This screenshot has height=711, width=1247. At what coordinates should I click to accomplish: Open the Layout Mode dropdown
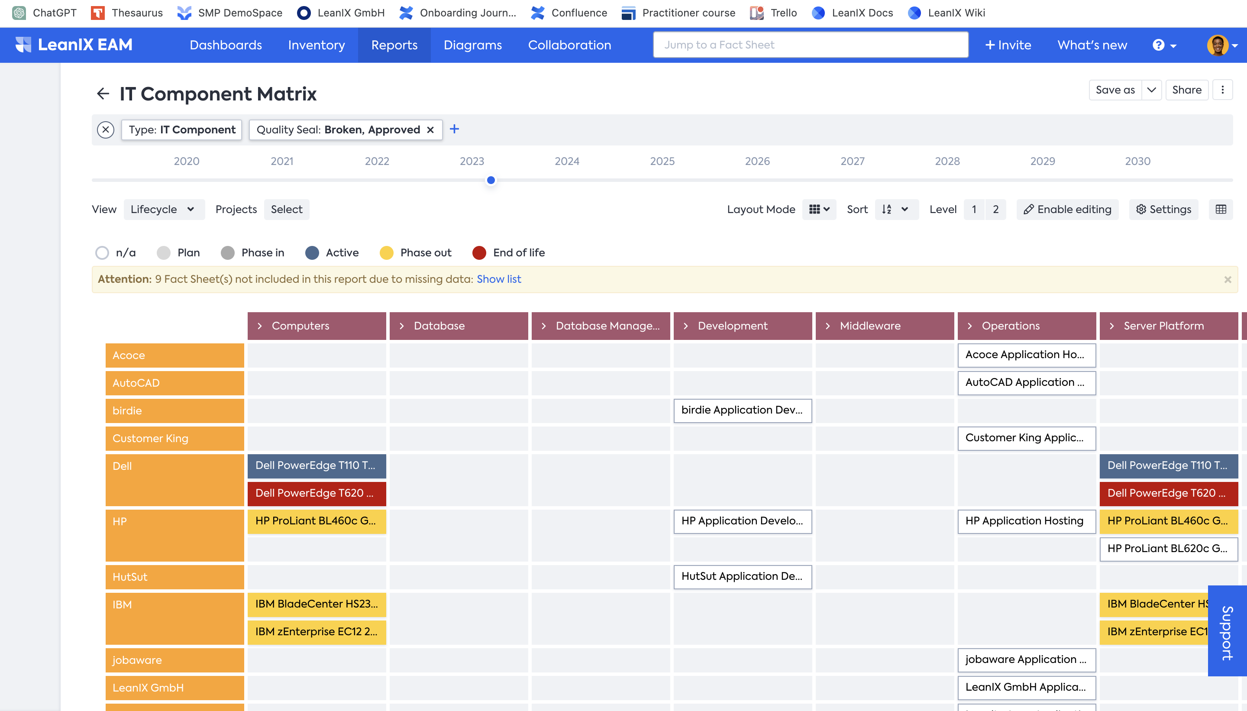click(x=819, y=210)
